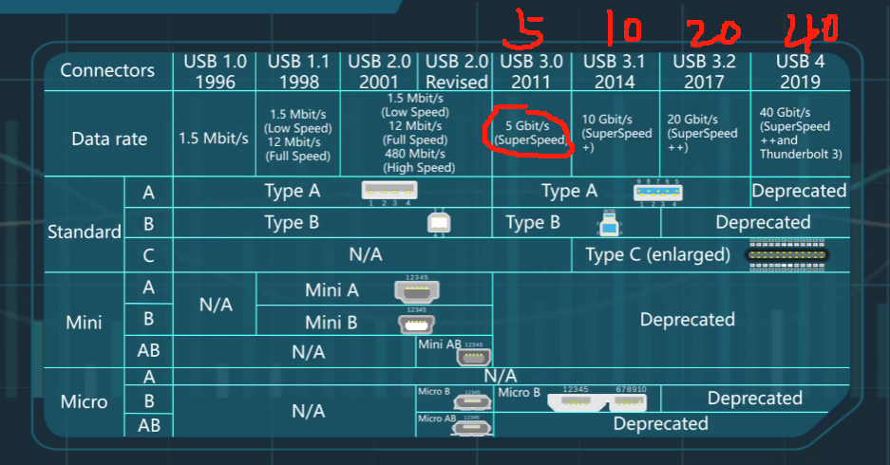
Task: Click the '5 Gbit/s (SuperSpeed)' cell
Action: click(530, 133)
